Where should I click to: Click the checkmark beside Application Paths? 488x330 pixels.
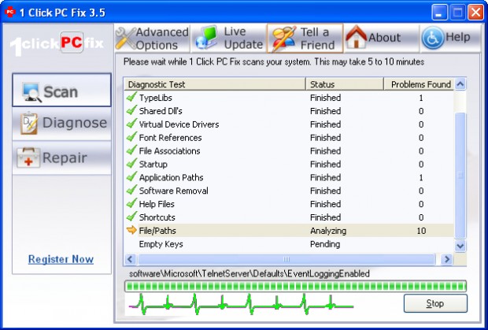131,177
